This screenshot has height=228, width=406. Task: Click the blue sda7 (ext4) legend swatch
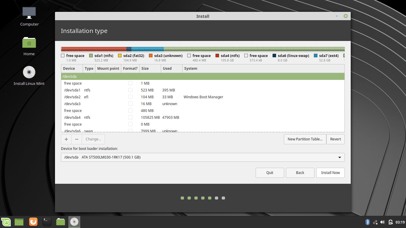point(316,56)
